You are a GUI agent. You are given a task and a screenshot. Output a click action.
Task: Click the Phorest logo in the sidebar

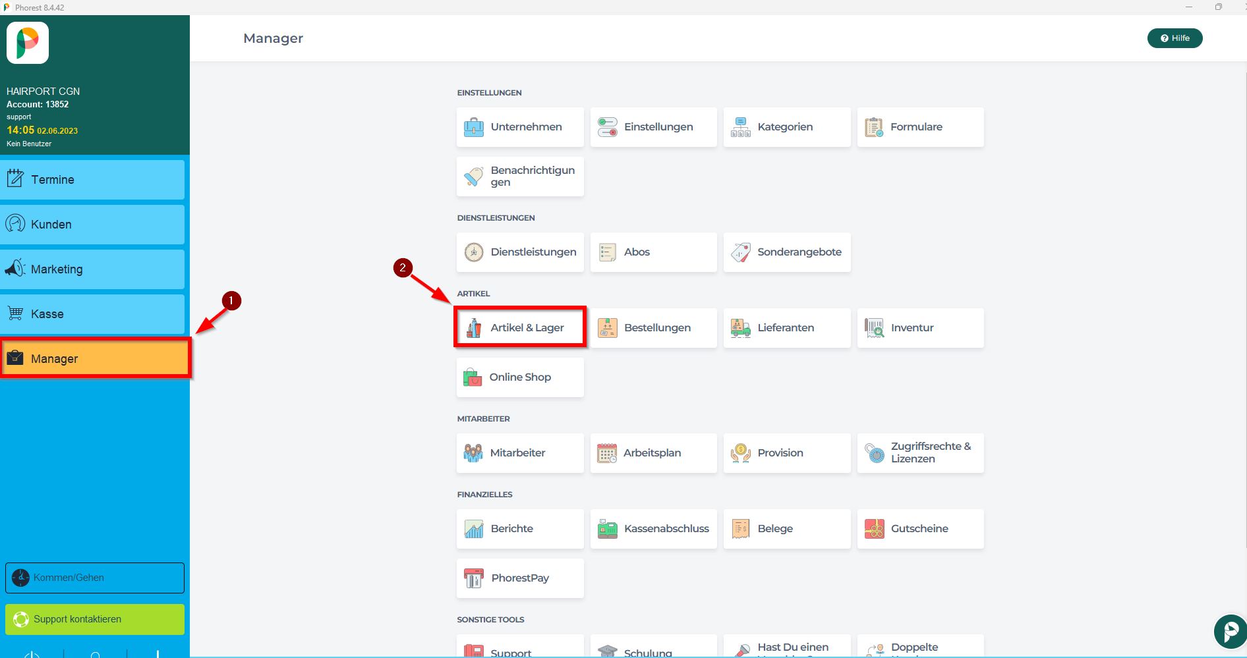click(28, 43)
